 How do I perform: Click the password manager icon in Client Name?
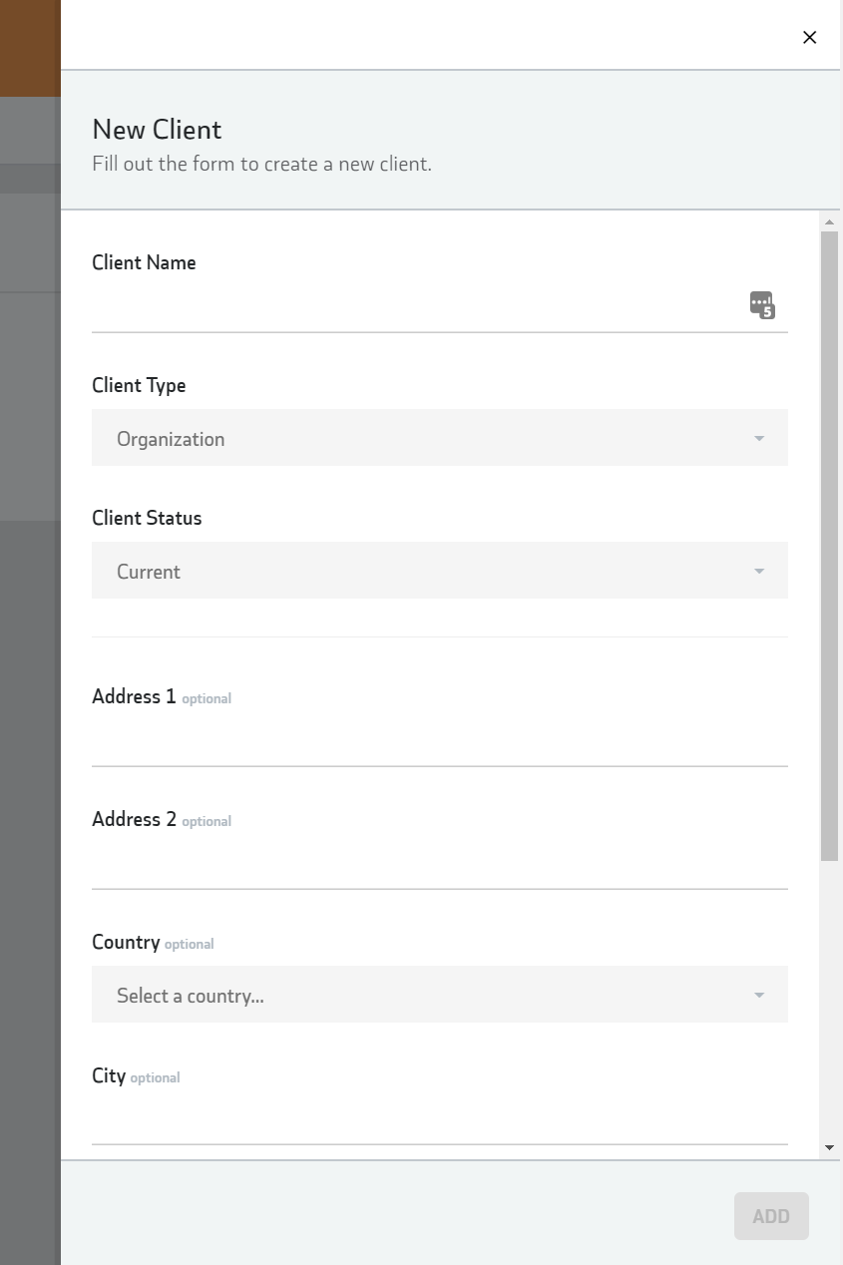tap(762, 305)
